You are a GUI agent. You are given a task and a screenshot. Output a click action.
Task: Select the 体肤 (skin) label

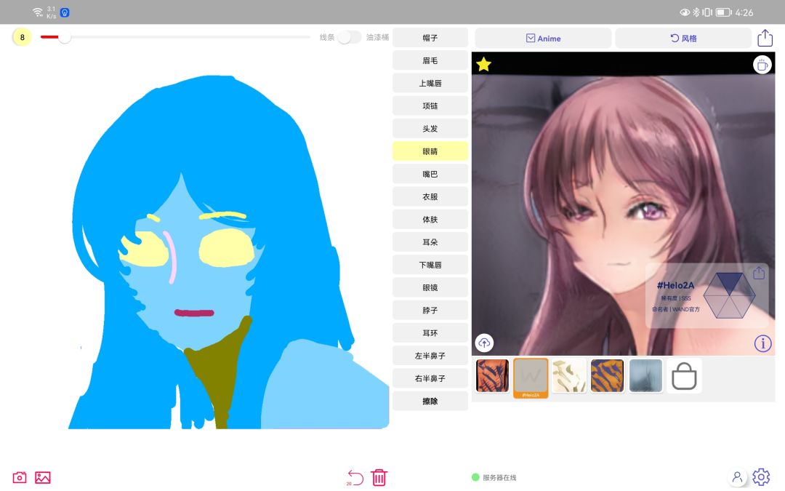(430, 220)
